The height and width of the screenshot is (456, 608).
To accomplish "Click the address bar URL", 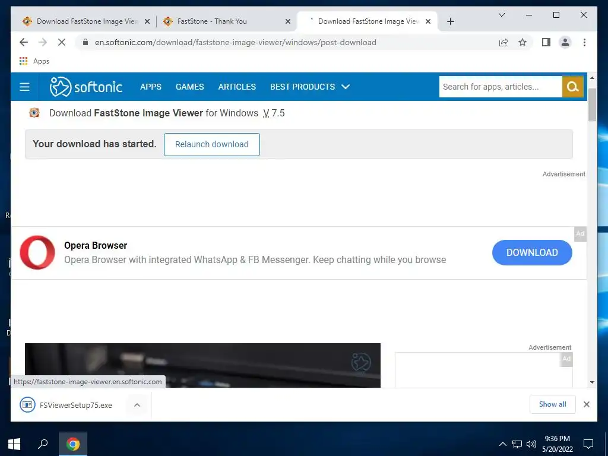I will click(x=235, y=42).
